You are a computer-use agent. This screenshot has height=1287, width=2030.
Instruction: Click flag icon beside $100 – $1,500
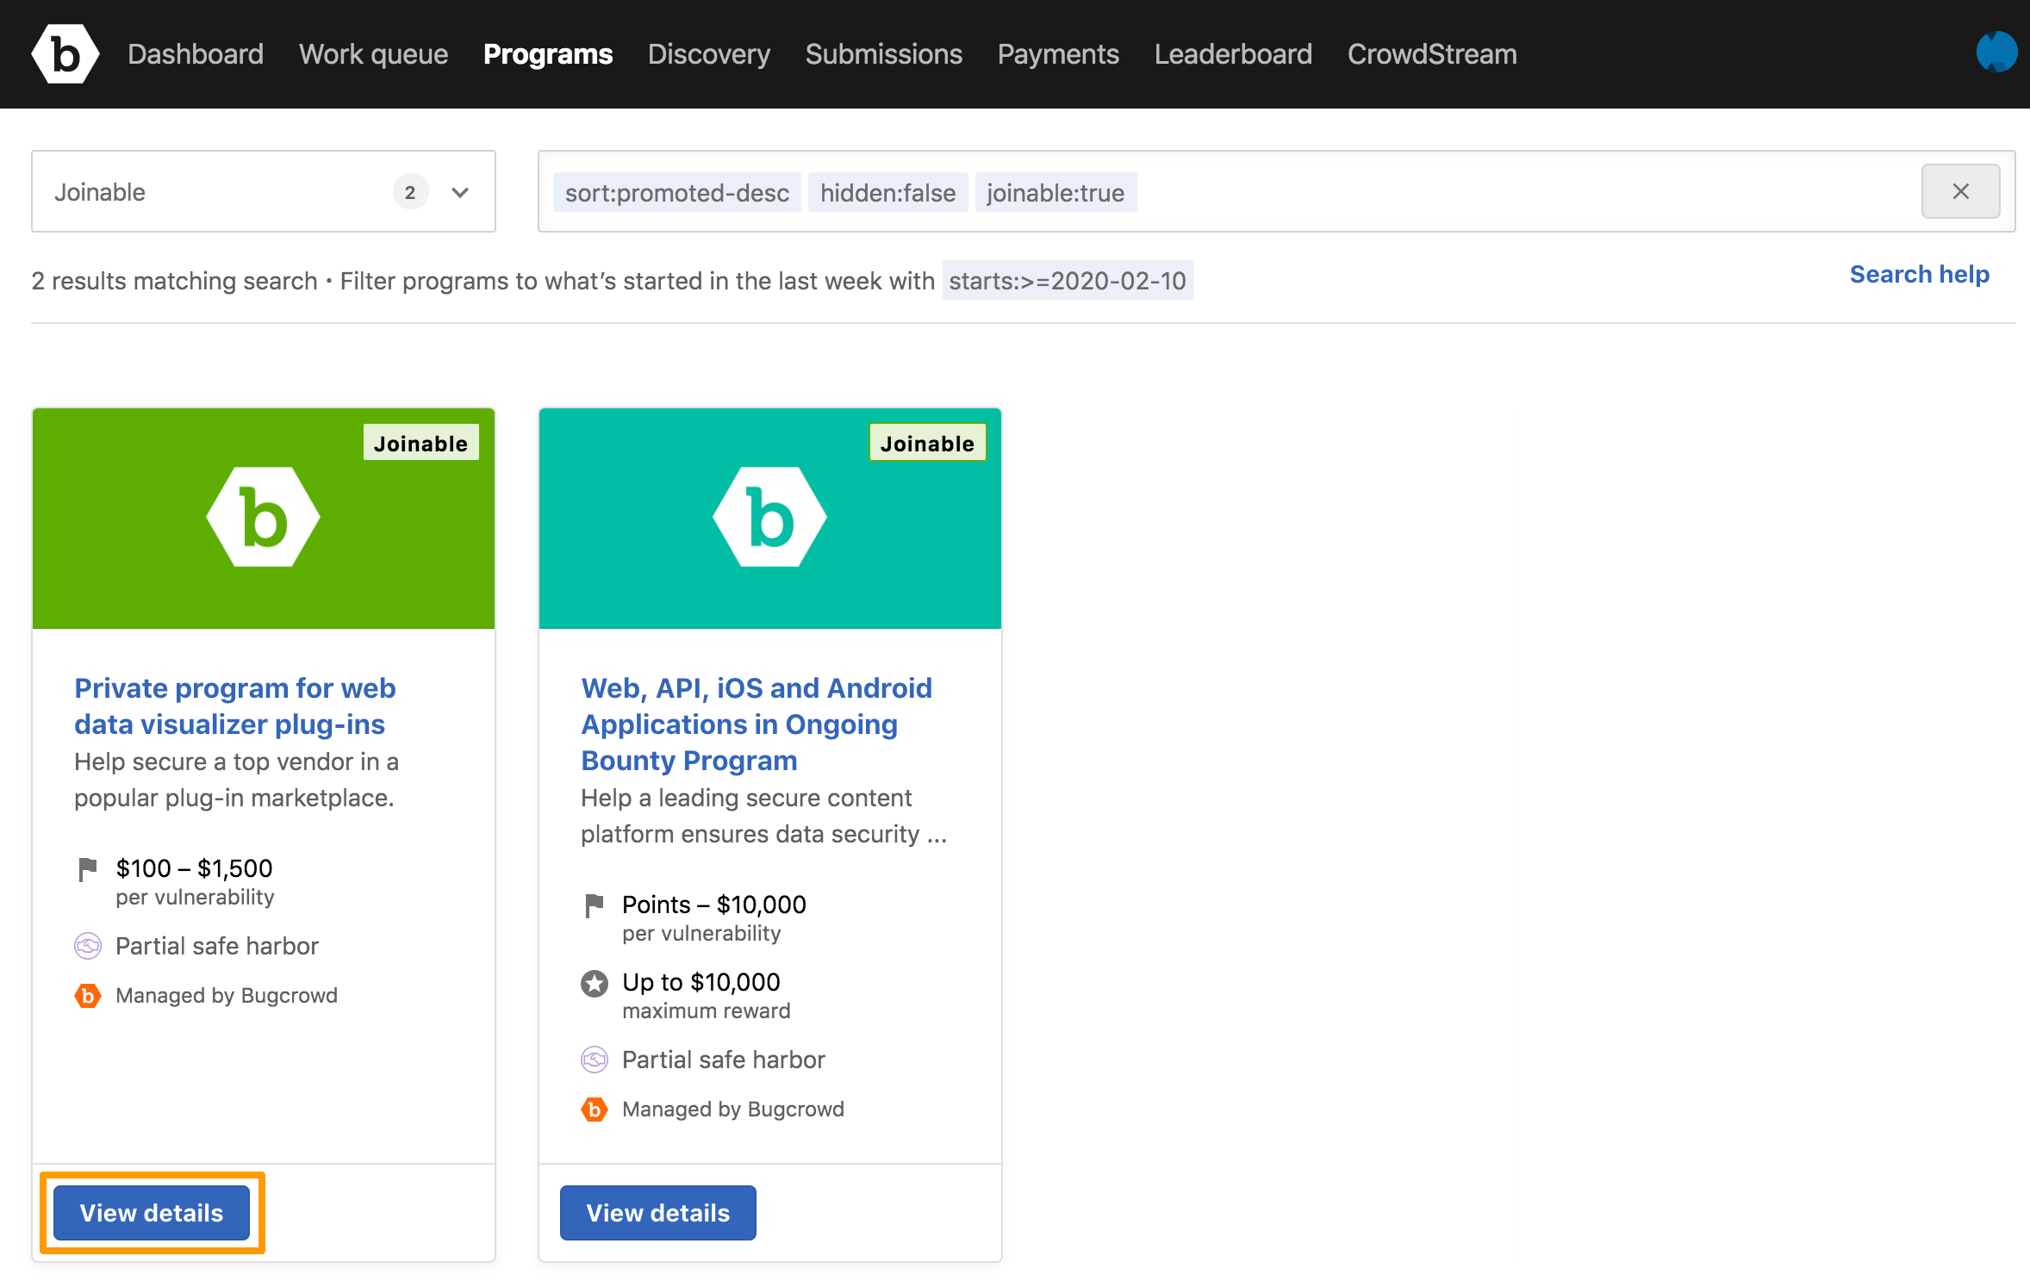pos(87,869)
